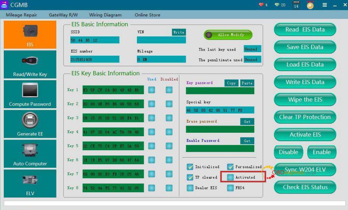Click the Erase password field
The height and width of the screenshot is (210, 348).
[220, 129]
